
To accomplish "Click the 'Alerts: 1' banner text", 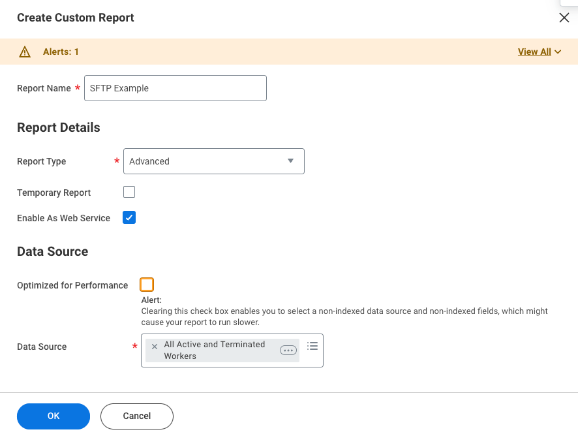I will click(61, 52).
